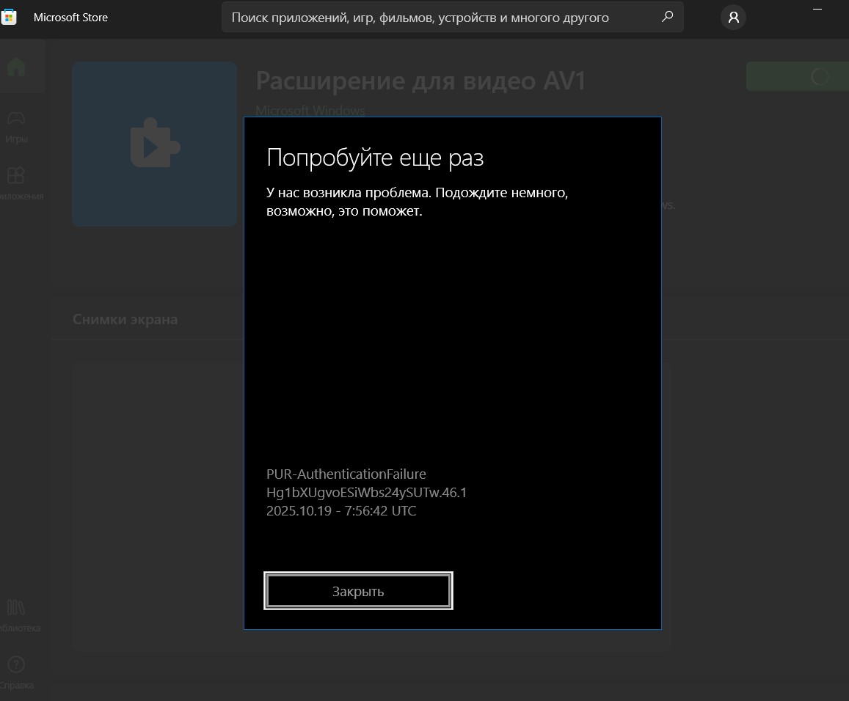
Task: Go to Home via the house icon
Action: coord(16,67)
